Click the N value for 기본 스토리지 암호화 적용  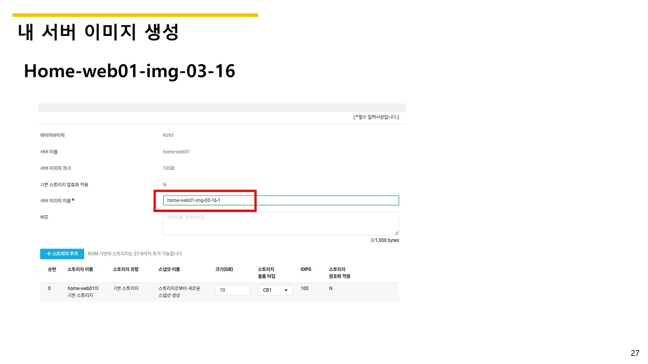164,185
